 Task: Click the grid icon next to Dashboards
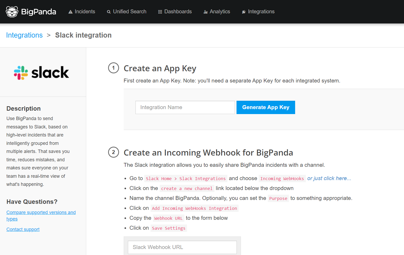pyautogui.click(x=160, y=12)
